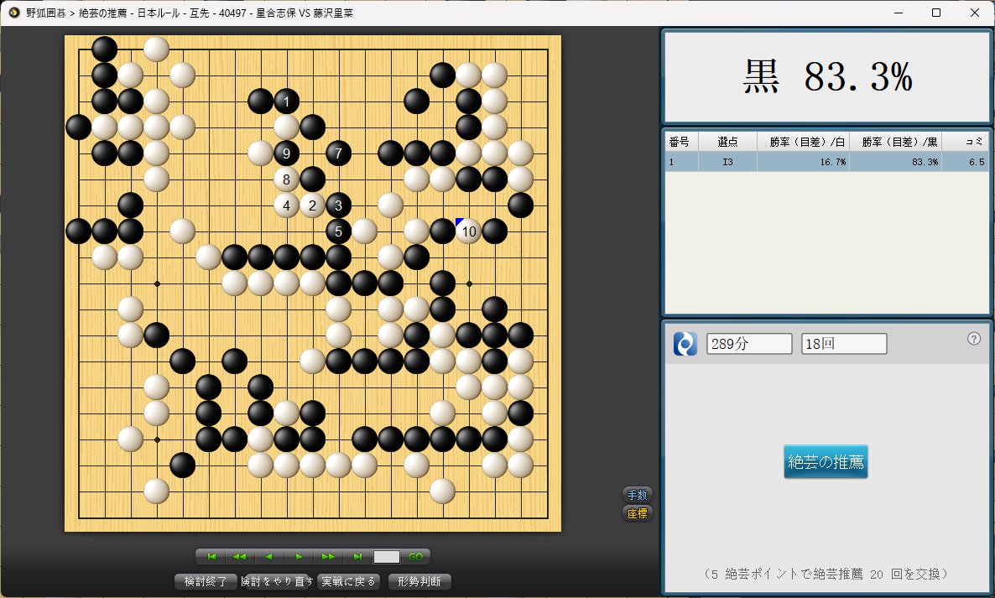Click white stone numbered 8

tap(286, 179)
